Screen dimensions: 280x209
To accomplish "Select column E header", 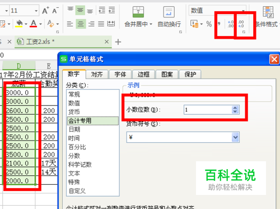I will [46, 66].
